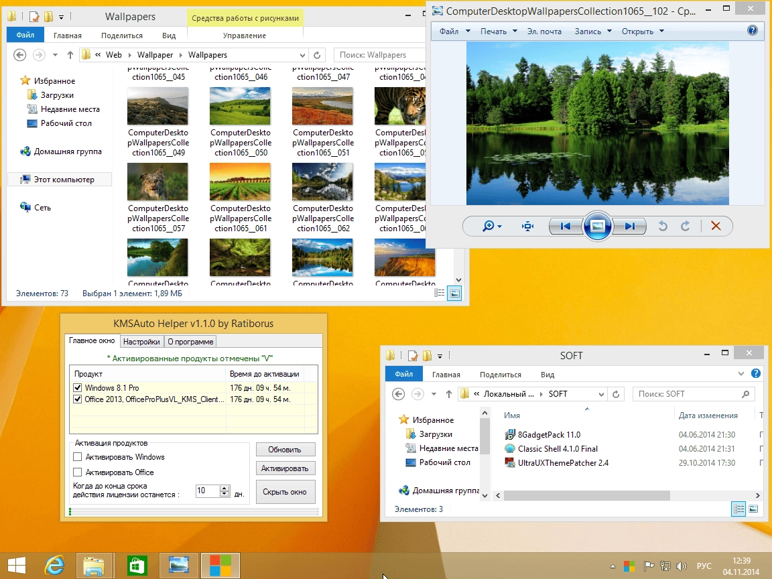Screen dimensions: 772x579
Task: Show hidden tray icons arrow
Action: pos(613,566)
